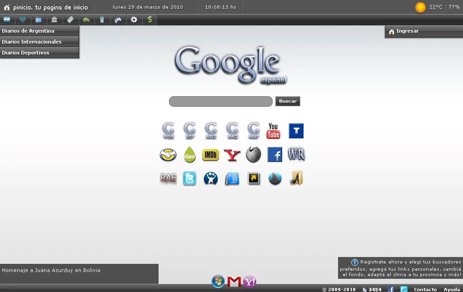Choose the Facebook search icon in grid
The width and height of the screenshot is (463, 292).
point(274,155)
